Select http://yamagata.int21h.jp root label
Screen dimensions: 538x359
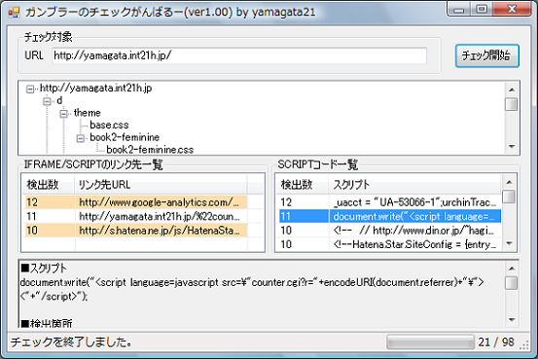pyautogui.click(x=95, y=89)
